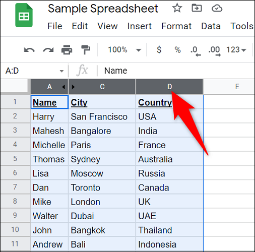The height and width of the screenshot is (252, 255).
Task: Open the Edit menu
Action: tap(80, 26)
